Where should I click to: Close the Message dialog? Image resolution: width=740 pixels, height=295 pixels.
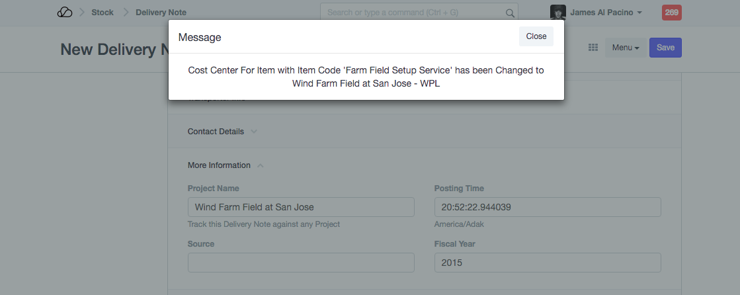[x=536, y=36]
